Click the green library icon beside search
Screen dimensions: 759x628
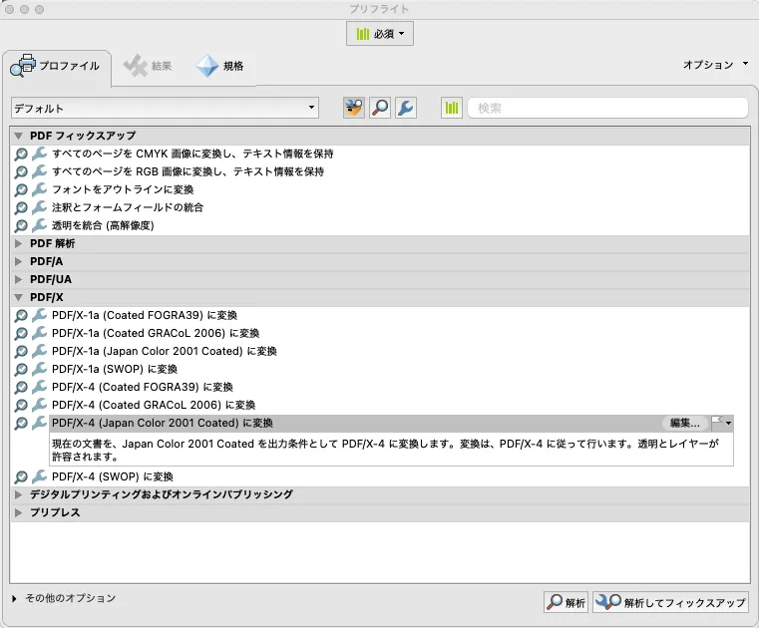point(452,108)
